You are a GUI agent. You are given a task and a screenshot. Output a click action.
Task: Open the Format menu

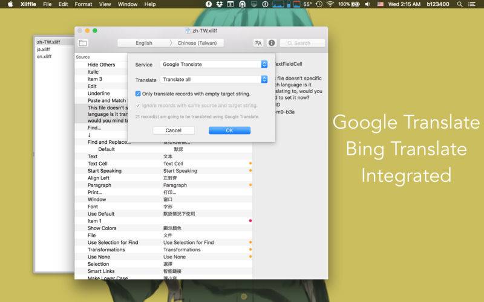pyautogui.click(x=83, y=4)
